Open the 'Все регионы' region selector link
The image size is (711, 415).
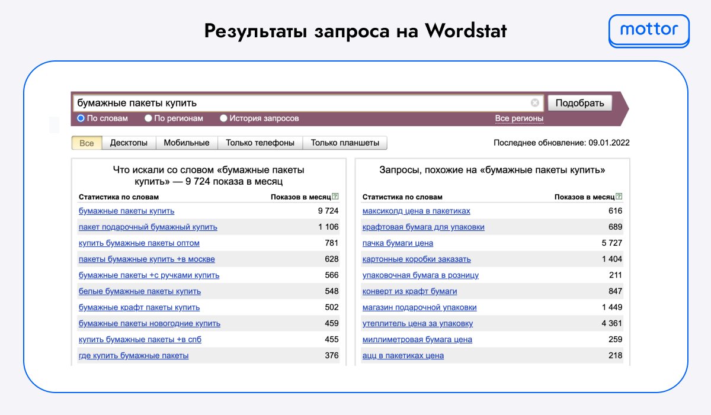tap(519, 118)
